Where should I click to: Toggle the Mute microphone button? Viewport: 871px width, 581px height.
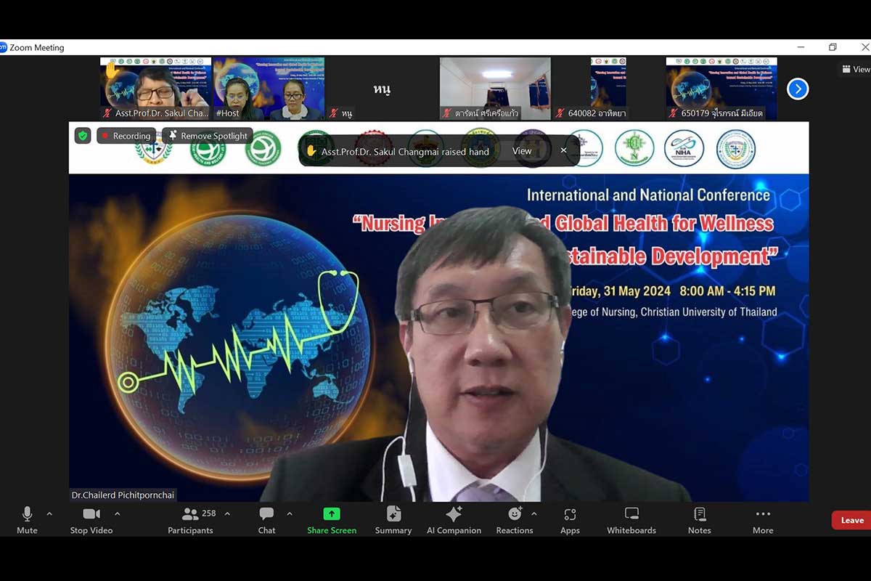click(27, 519)
